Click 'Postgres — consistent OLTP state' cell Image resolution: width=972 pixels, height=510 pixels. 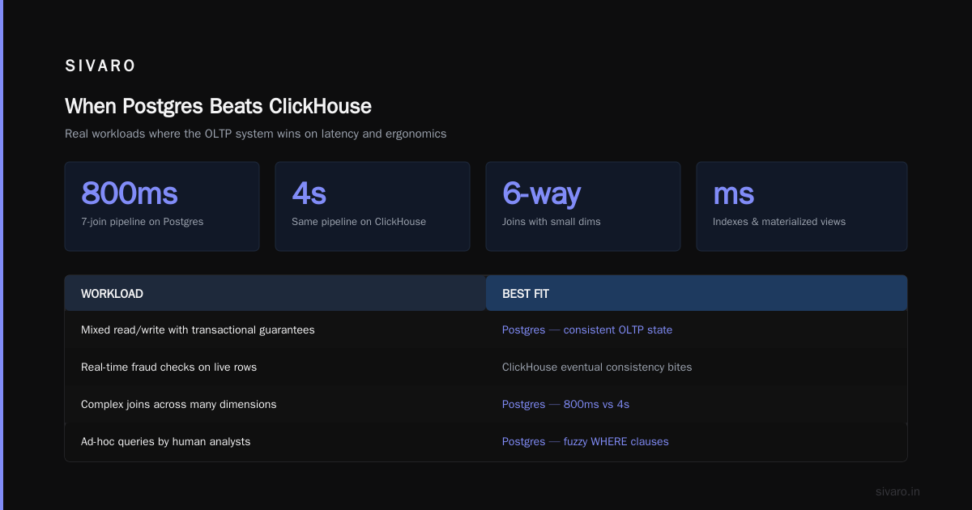click(697, 330)
